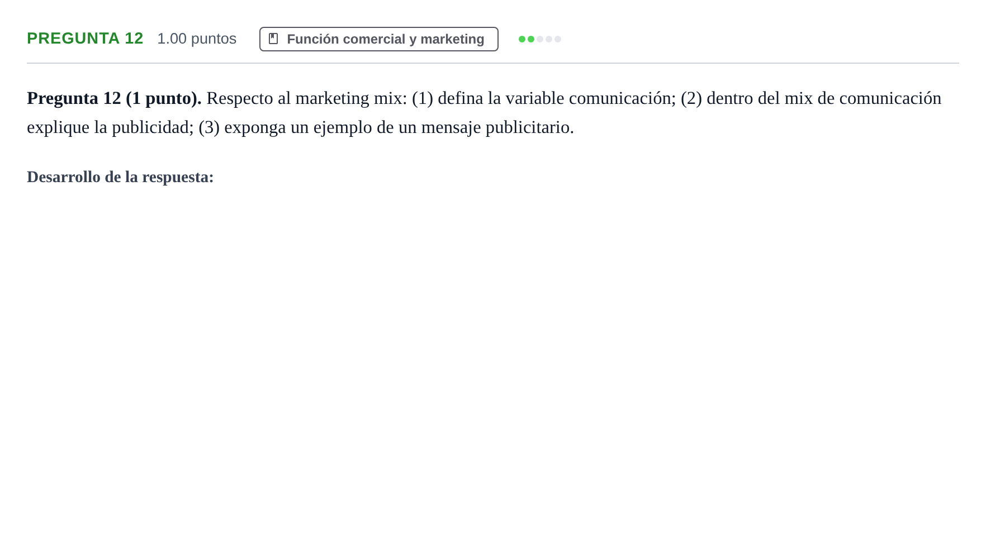
Task: Click the (1) marker before defina
Action: coord(423,98)
